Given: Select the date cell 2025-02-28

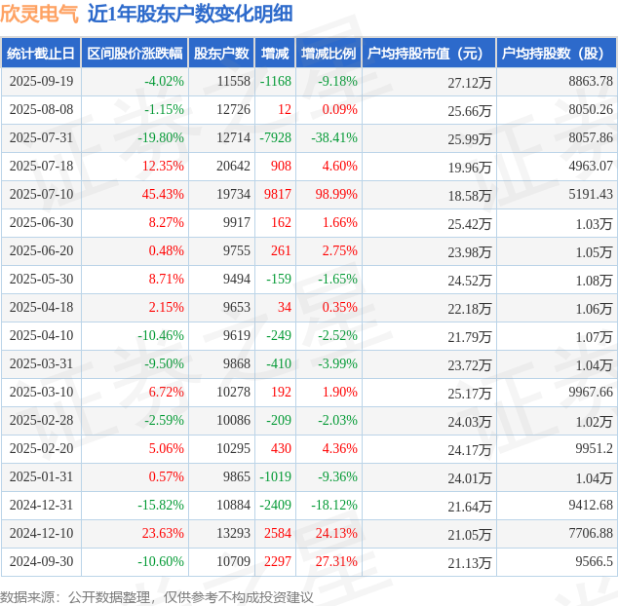Looking at the screenshot, I should pos(41,421).
